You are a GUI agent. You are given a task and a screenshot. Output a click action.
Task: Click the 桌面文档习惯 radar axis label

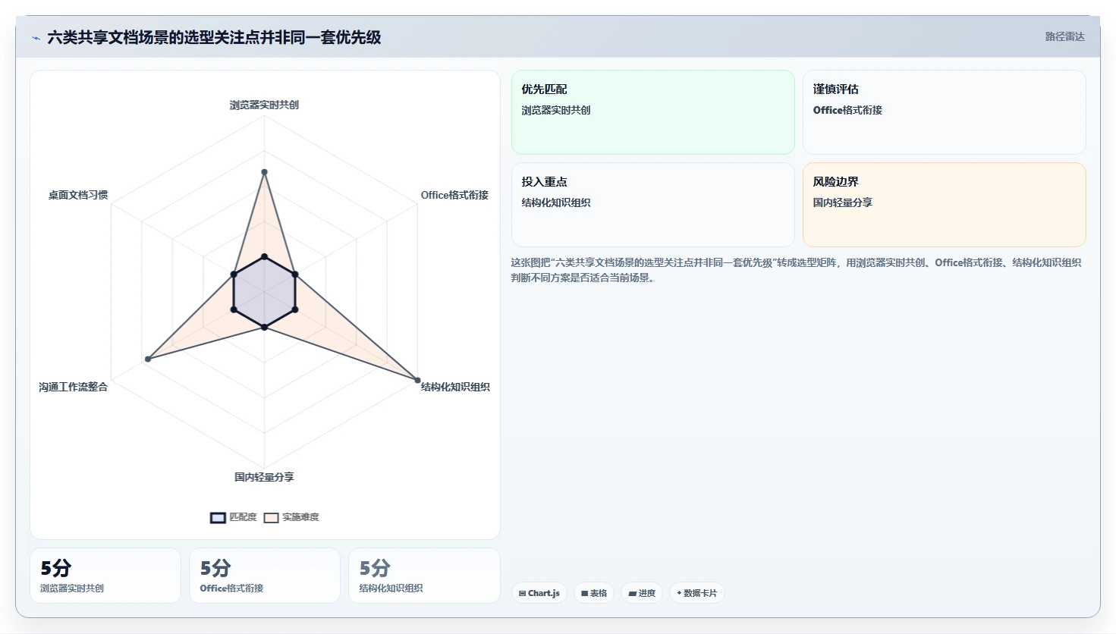coord(78,195)
